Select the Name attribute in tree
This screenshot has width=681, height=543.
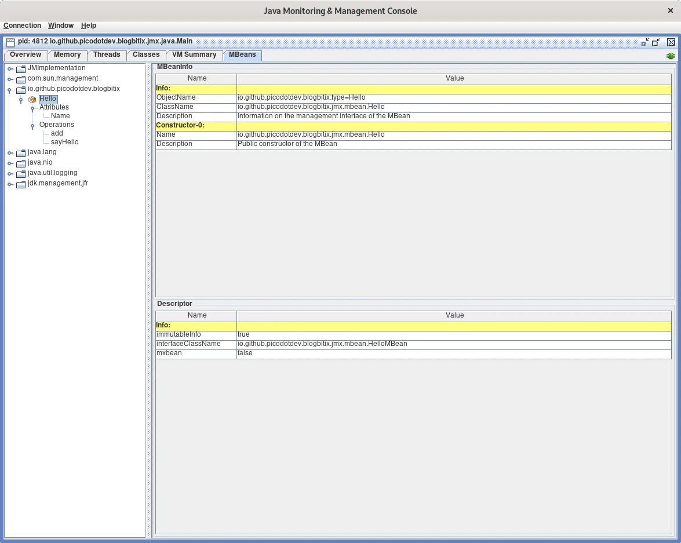60,116
